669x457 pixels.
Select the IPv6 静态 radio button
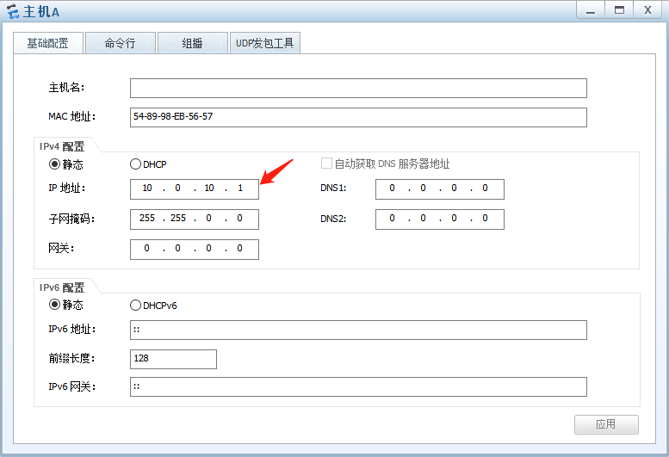(x=54, y=305)
